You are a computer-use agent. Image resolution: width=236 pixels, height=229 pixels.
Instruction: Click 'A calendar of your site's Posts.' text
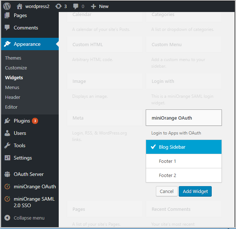tap(101, 29)
